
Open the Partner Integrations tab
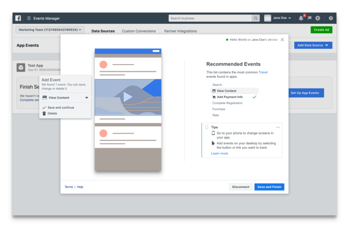point(180,31)
